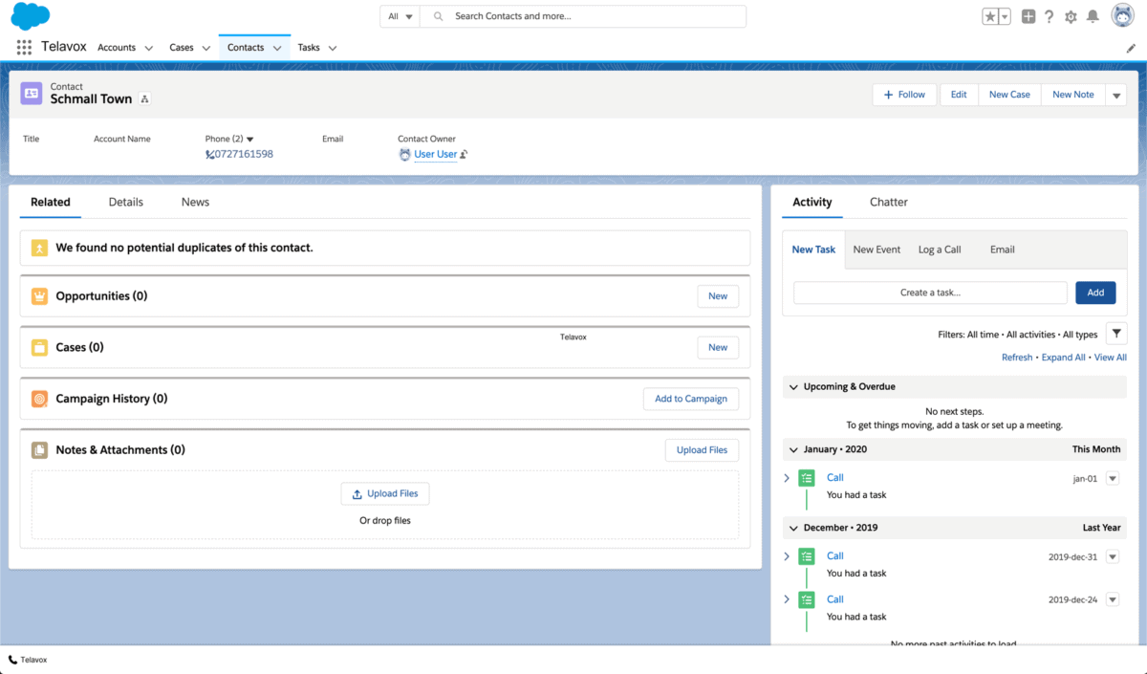1147x674 pixels.
Task: Switch to the Details tab
Action: tap(125, 202)
